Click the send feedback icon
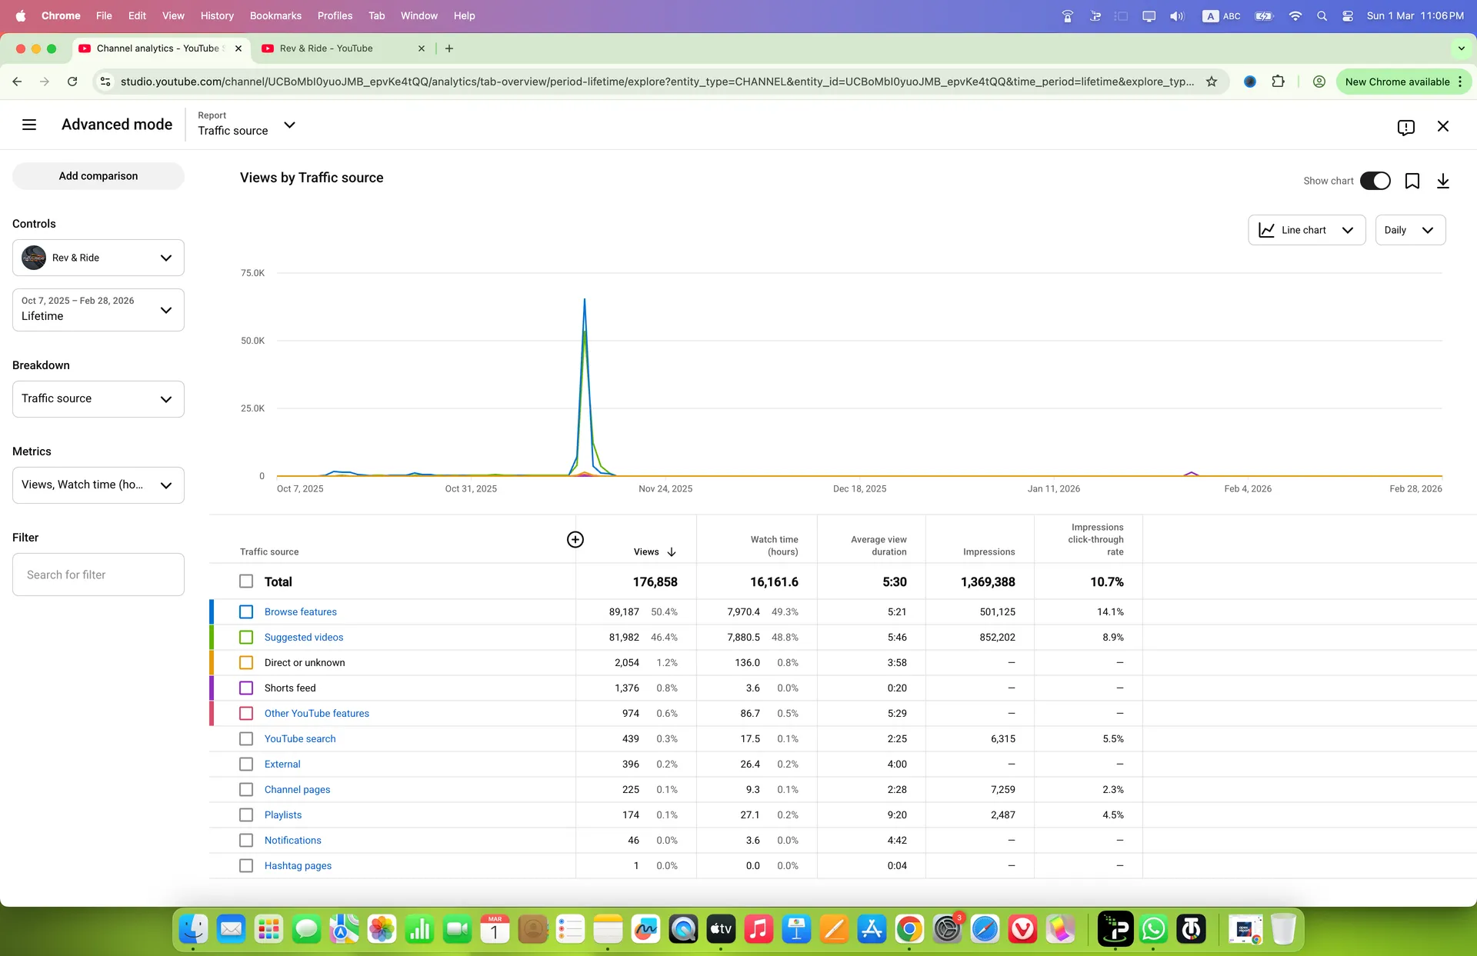The image size is (1477, 956). (x=1405, y=127)
